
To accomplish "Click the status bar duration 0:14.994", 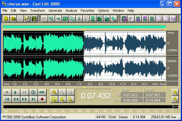I will (139, 117).
